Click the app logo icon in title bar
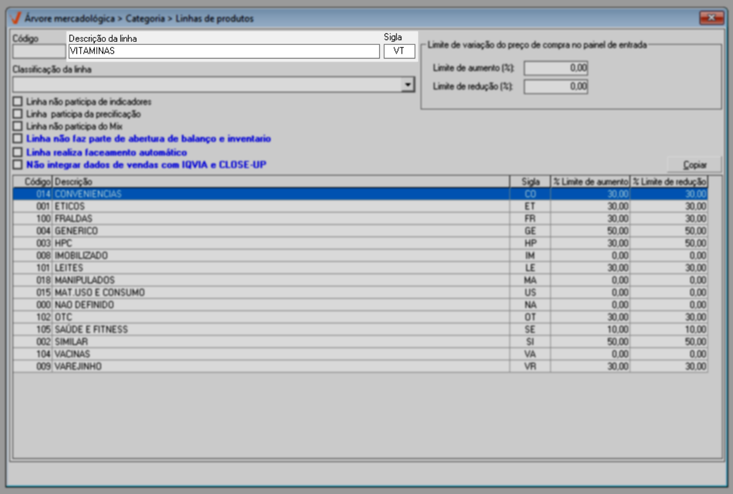This screenshot has width=733, height=494. (15, 18)
